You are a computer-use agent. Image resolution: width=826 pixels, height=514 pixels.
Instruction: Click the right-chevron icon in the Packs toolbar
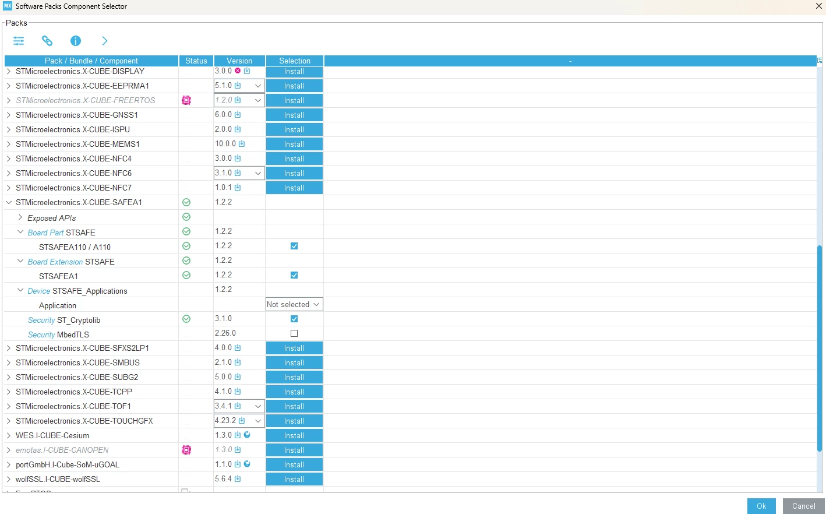[105, 41]
